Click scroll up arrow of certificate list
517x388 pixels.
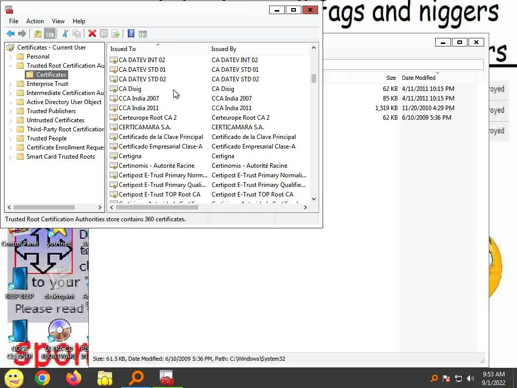314,48
